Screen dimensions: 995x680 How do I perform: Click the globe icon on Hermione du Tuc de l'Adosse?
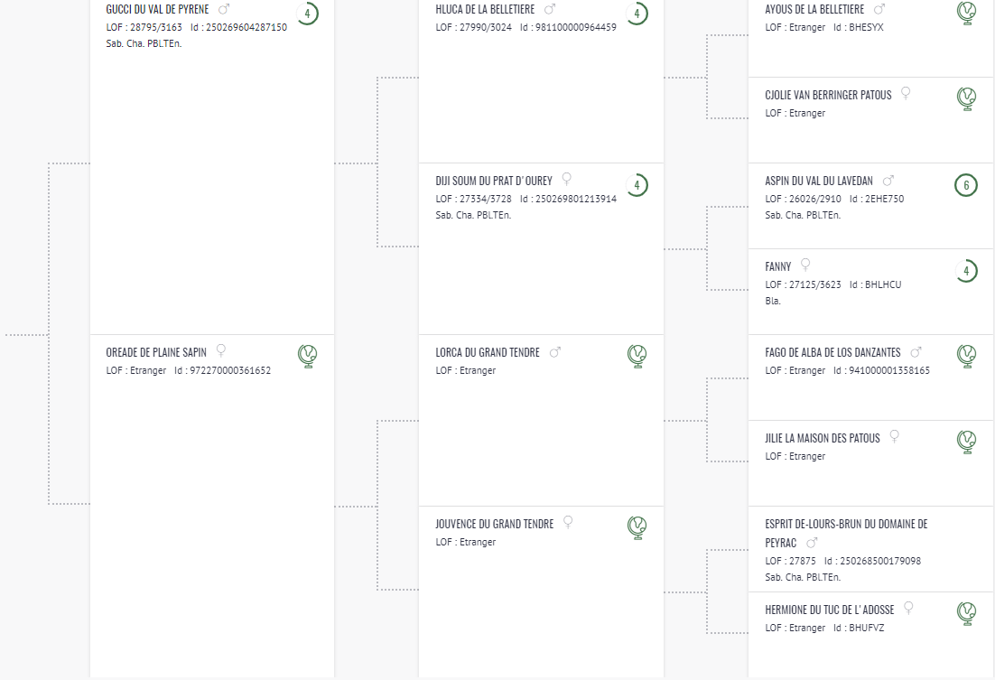click(x=966, y=613)
